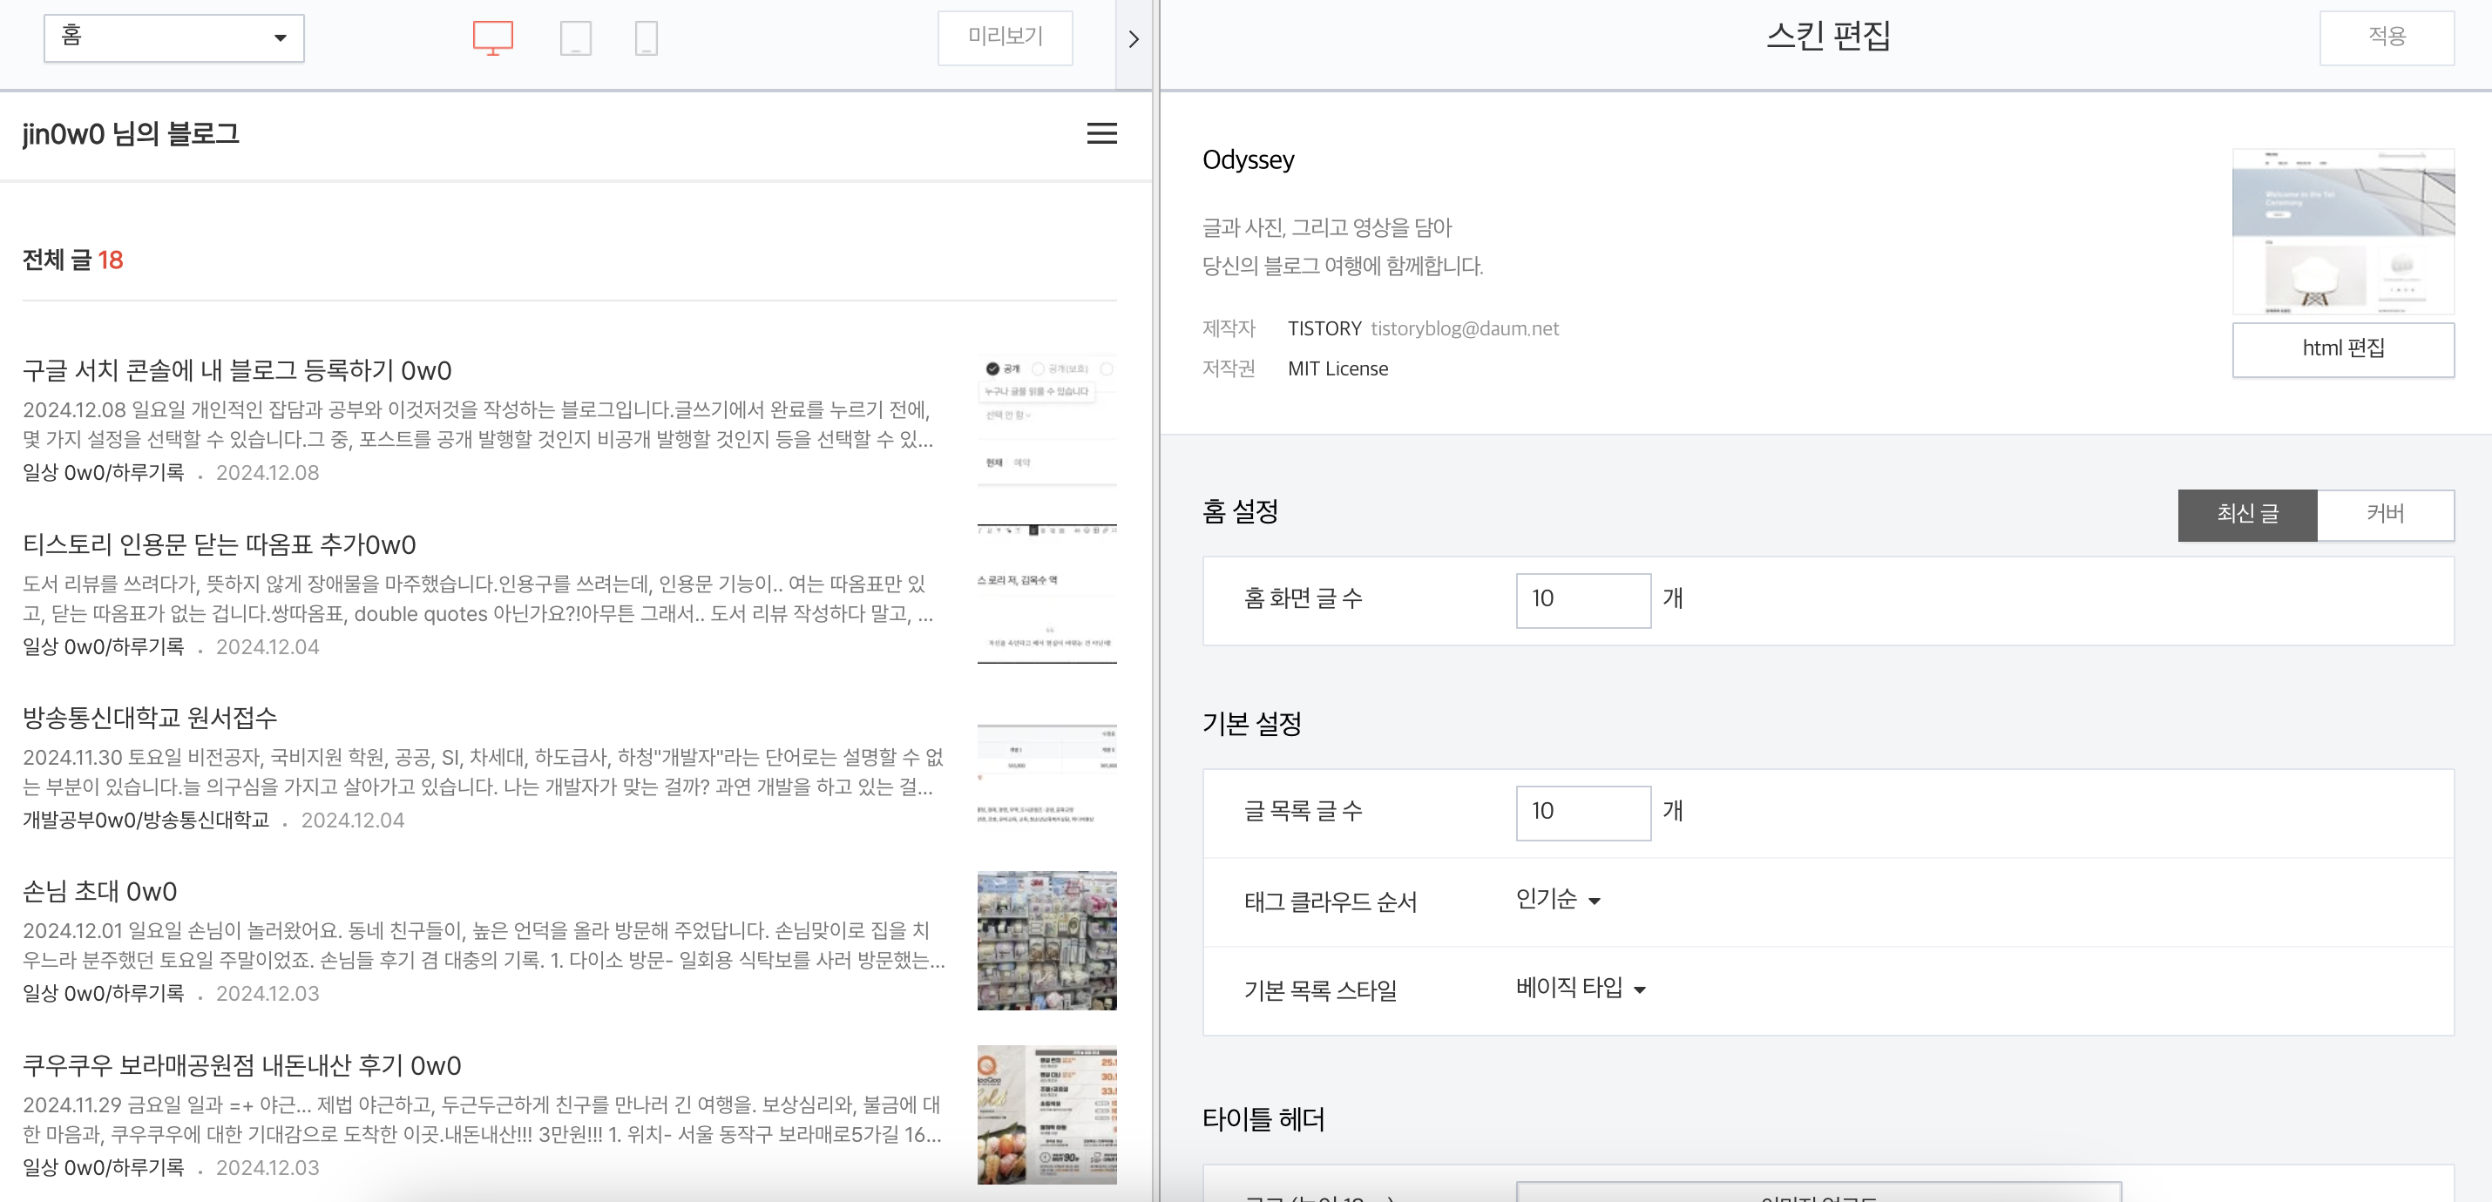
Task: Open the Daiso photo post thumbnail
Action: click(x=1046, y=940)
